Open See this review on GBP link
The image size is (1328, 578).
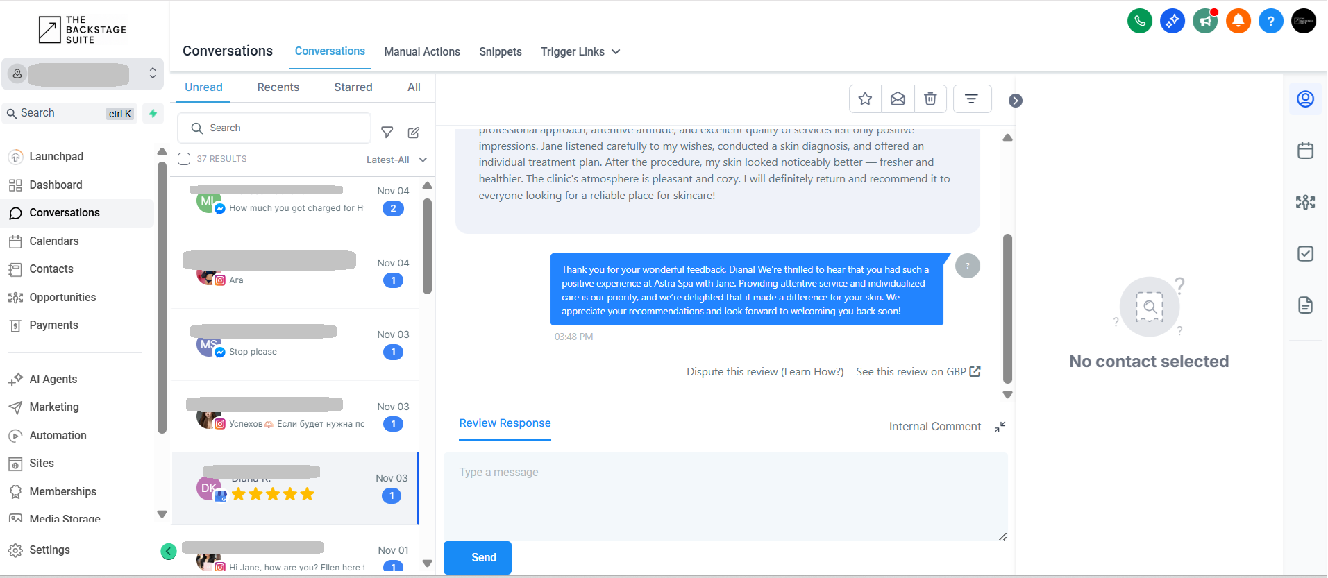[918, 372]
